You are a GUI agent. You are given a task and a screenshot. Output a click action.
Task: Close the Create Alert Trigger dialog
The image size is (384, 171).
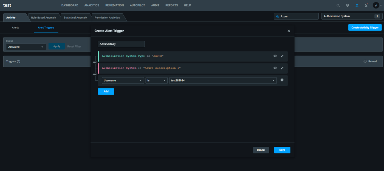click(x=289, y=31)
